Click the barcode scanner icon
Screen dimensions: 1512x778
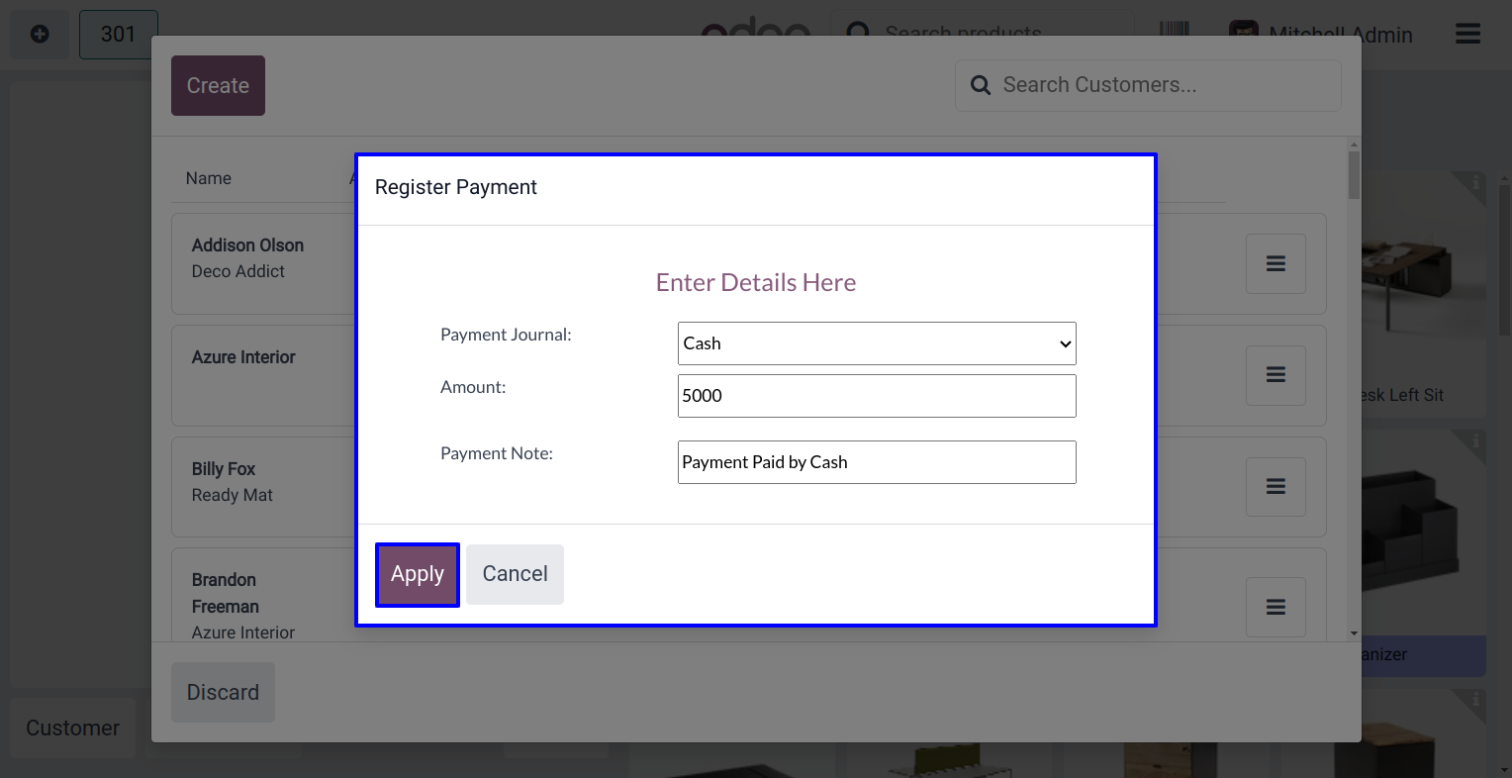click(1175, 30)
